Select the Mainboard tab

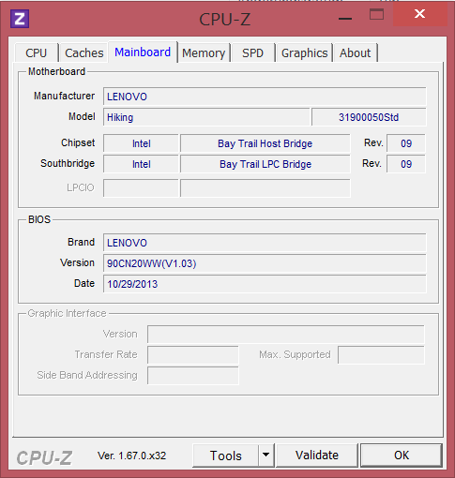tap(143, 52)
